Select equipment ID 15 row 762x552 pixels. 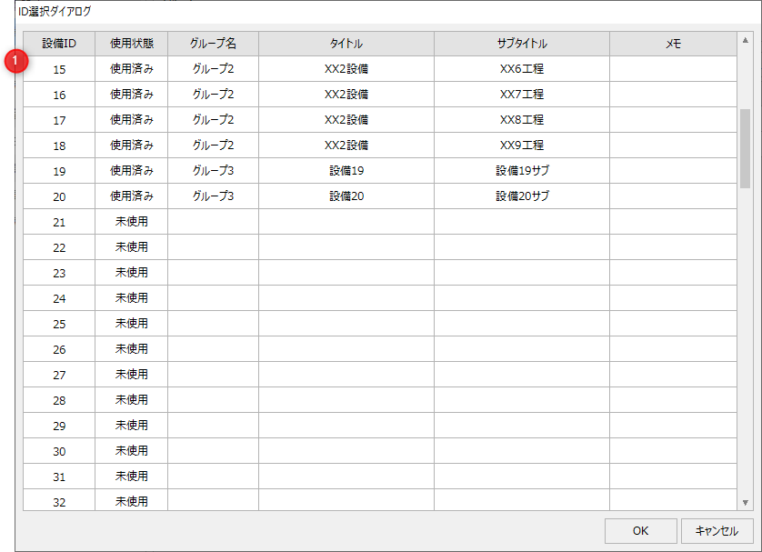tap(60, 68)
